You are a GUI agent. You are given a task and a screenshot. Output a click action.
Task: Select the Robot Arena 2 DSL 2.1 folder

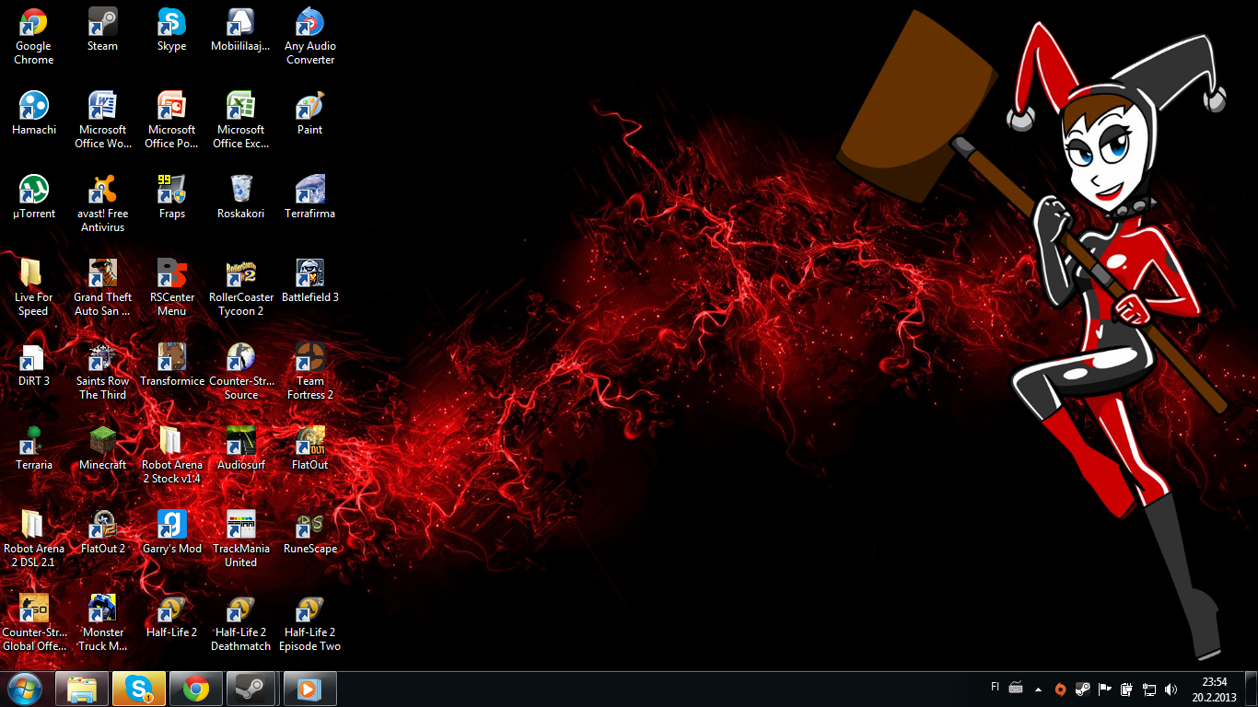pyautogui.click(x=34, y=539)
